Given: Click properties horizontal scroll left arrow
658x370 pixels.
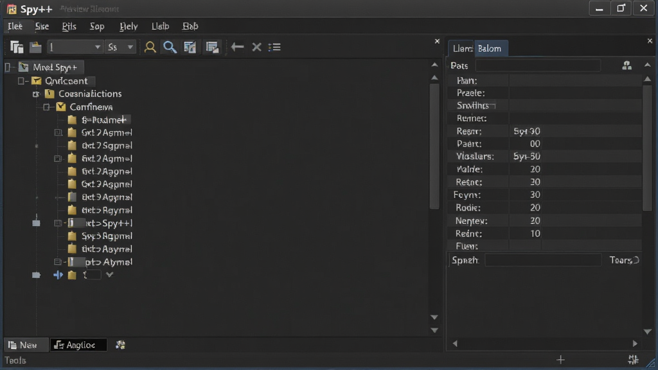Looking at the screenshot, I should click(455, 343).
